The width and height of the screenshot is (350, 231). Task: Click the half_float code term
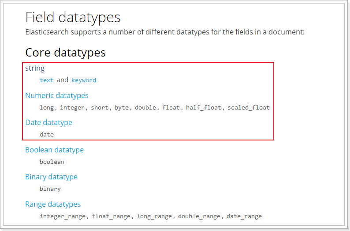(205, 108)
